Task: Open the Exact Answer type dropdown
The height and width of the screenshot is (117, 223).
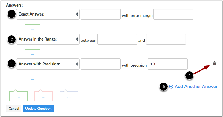Action: point(48,14)
